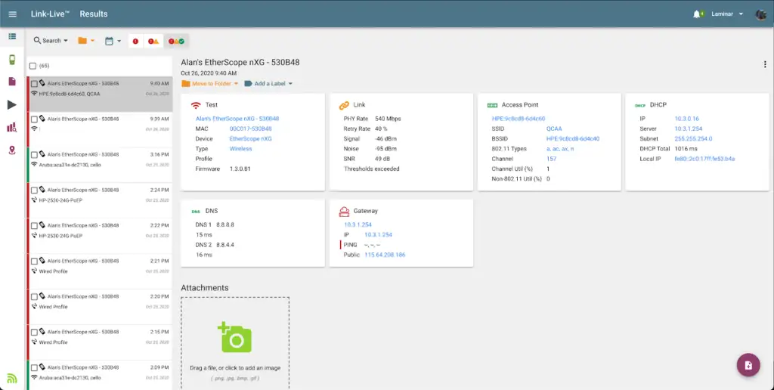Click the Wi-Fi icon in the 3:16 PM result row
The width and height of the screenshot is (774, 390).
pos(34,165)
